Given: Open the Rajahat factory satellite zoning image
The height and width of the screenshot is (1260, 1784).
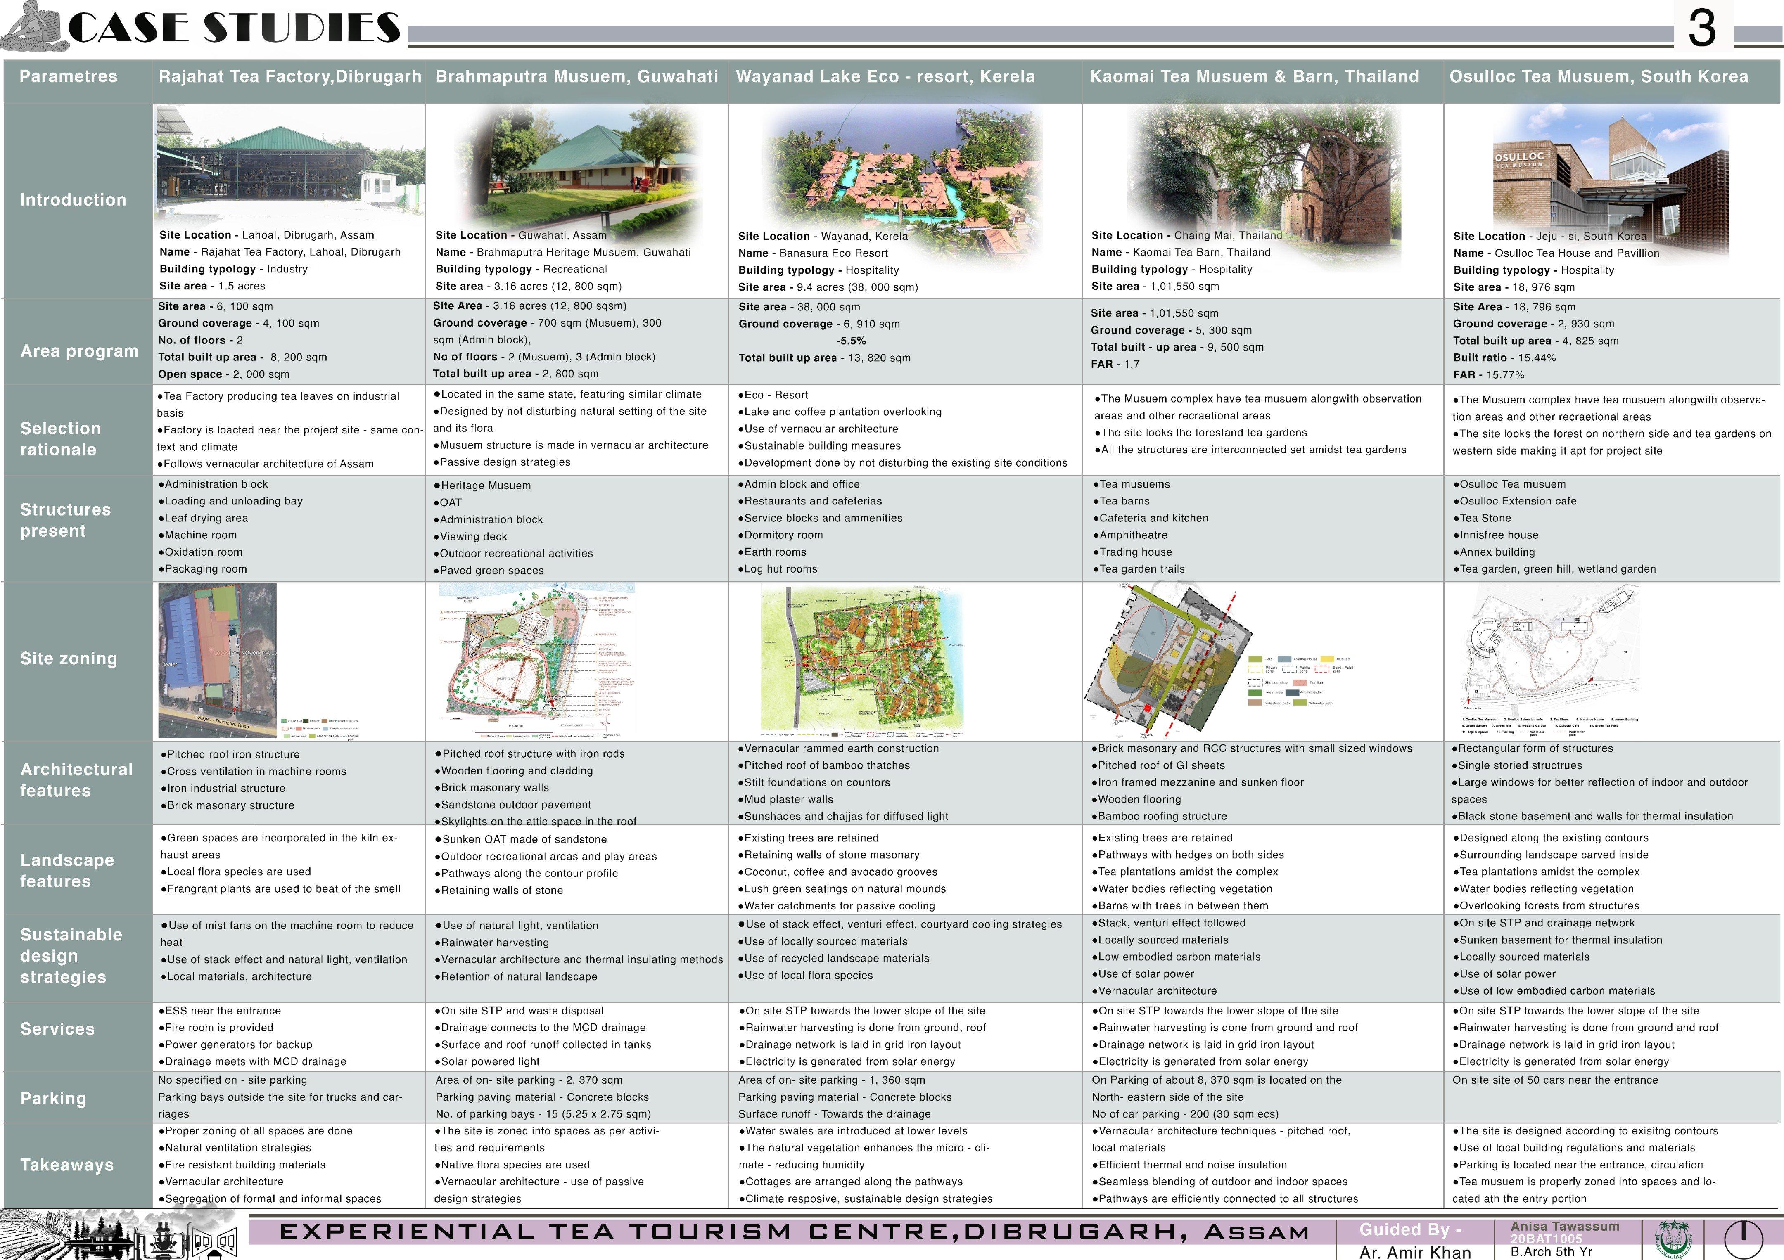Looking at the screenshot, I should [x=217, y=660].
